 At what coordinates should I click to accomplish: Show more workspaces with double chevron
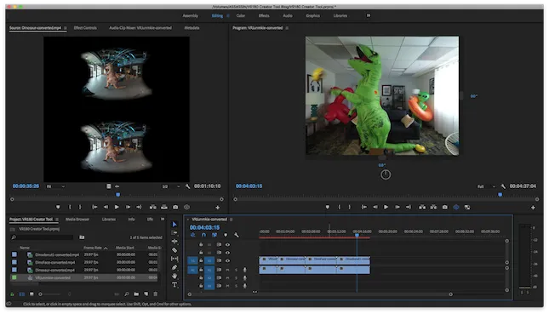pos(369,15)
